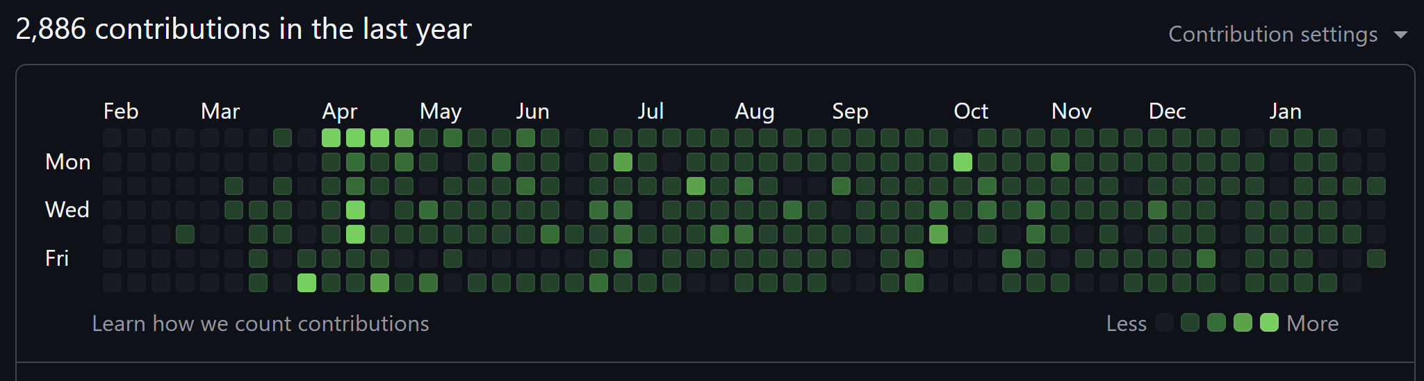1424x381 pixels.
Task: Click the Mon row label
Action: (x=67, y=162)
